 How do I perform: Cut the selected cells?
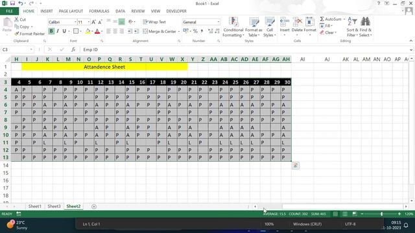[20, 19]
